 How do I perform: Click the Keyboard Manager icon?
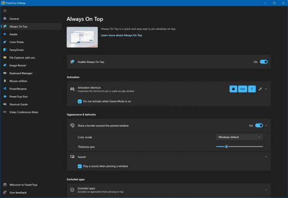pos(5,73)
